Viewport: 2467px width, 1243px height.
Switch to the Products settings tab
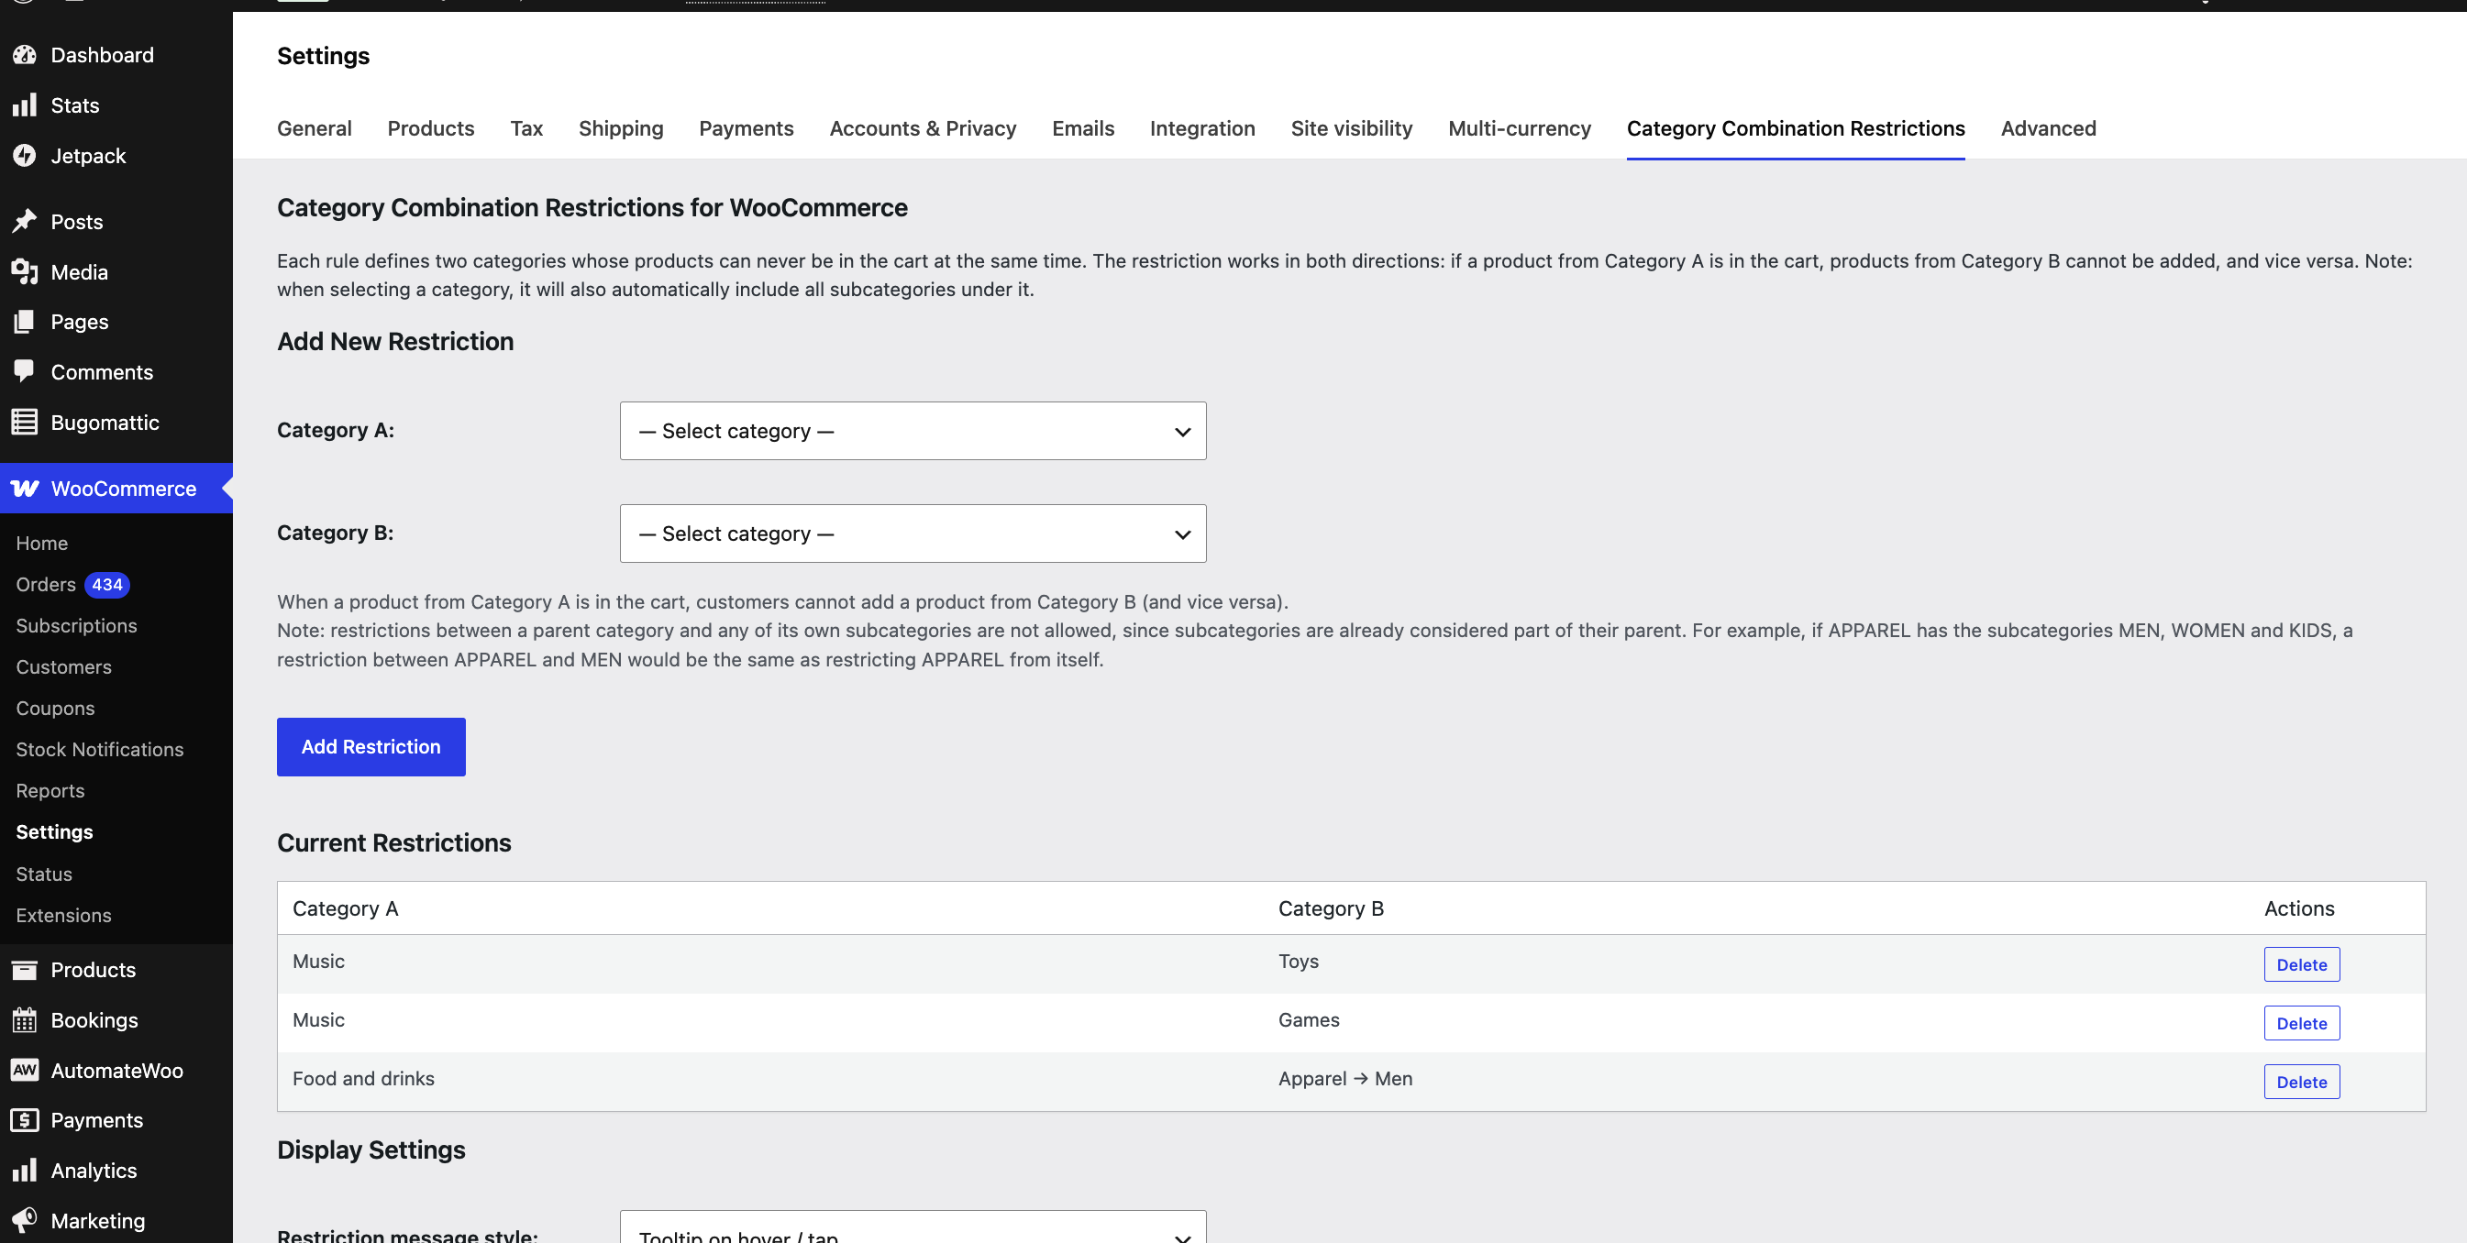click(x=431, y=128)
